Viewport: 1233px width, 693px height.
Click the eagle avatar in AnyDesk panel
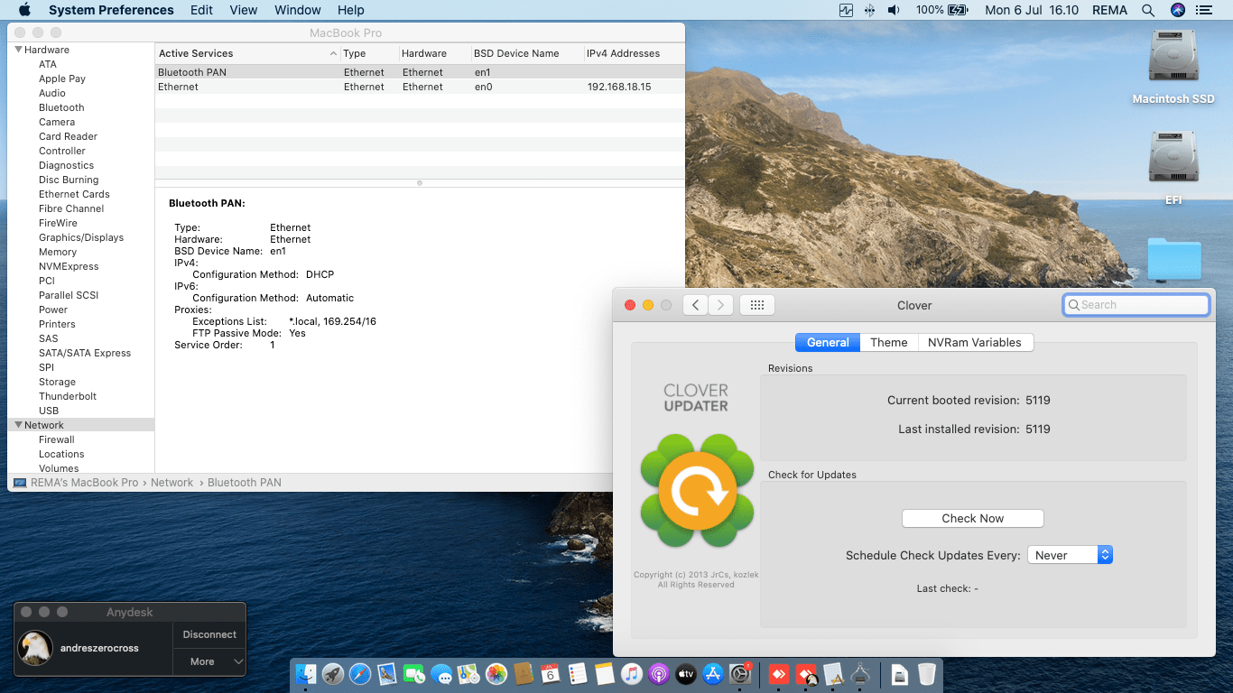(35, 648)
